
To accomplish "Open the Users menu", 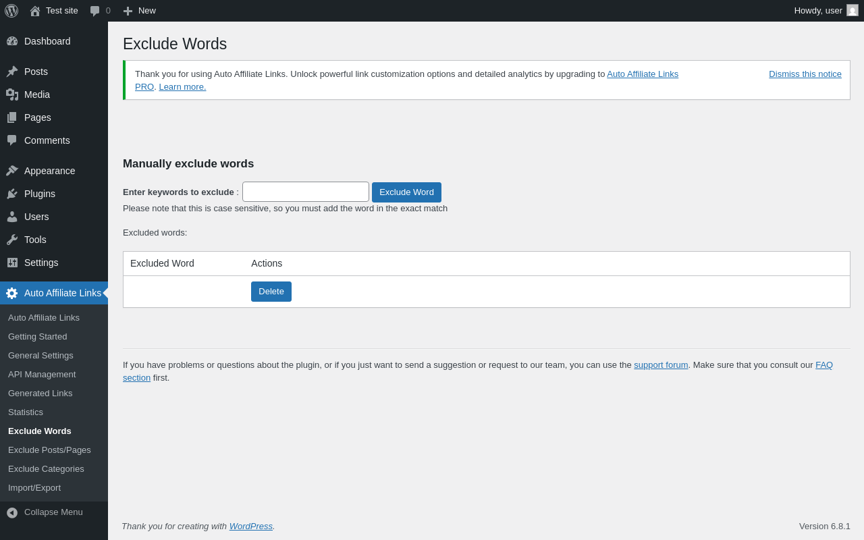I will coord(54,217).
